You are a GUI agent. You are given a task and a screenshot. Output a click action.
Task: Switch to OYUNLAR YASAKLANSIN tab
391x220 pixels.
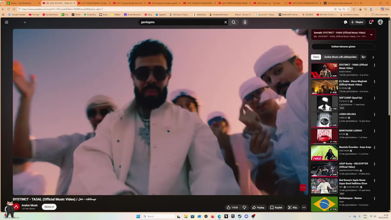click(x=199, y=3)
